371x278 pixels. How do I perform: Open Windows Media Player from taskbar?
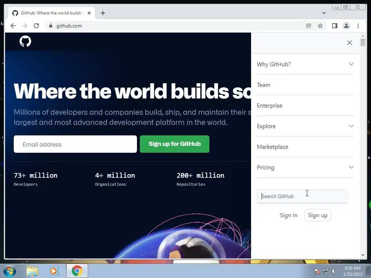point(54,271)
